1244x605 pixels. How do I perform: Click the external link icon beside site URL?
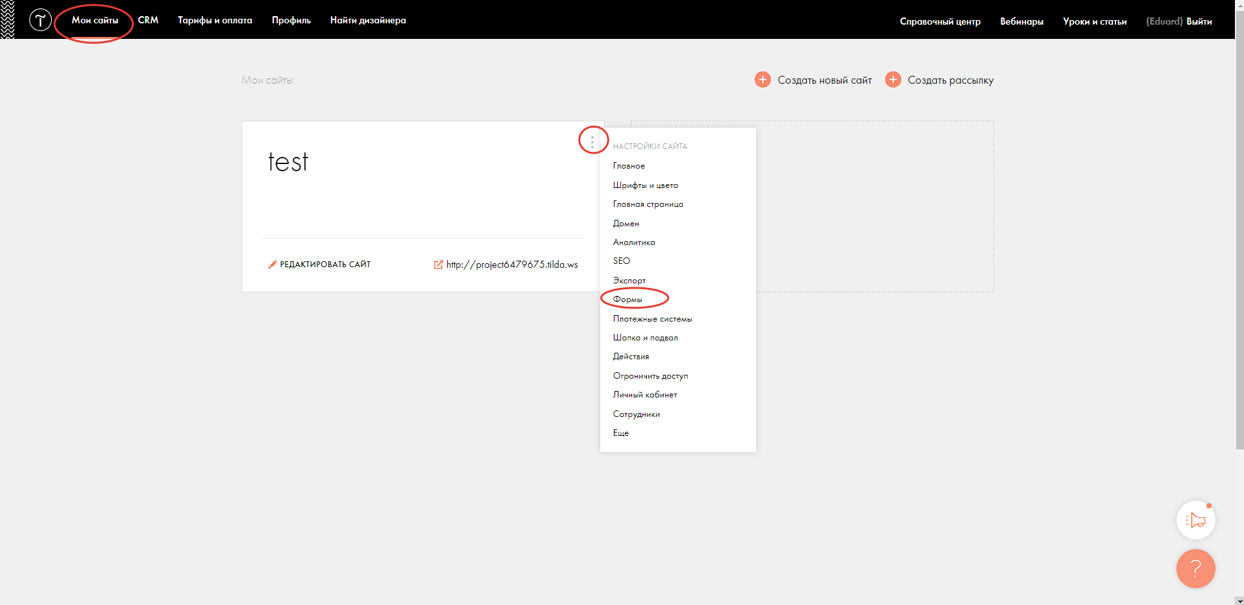[438, 265]
